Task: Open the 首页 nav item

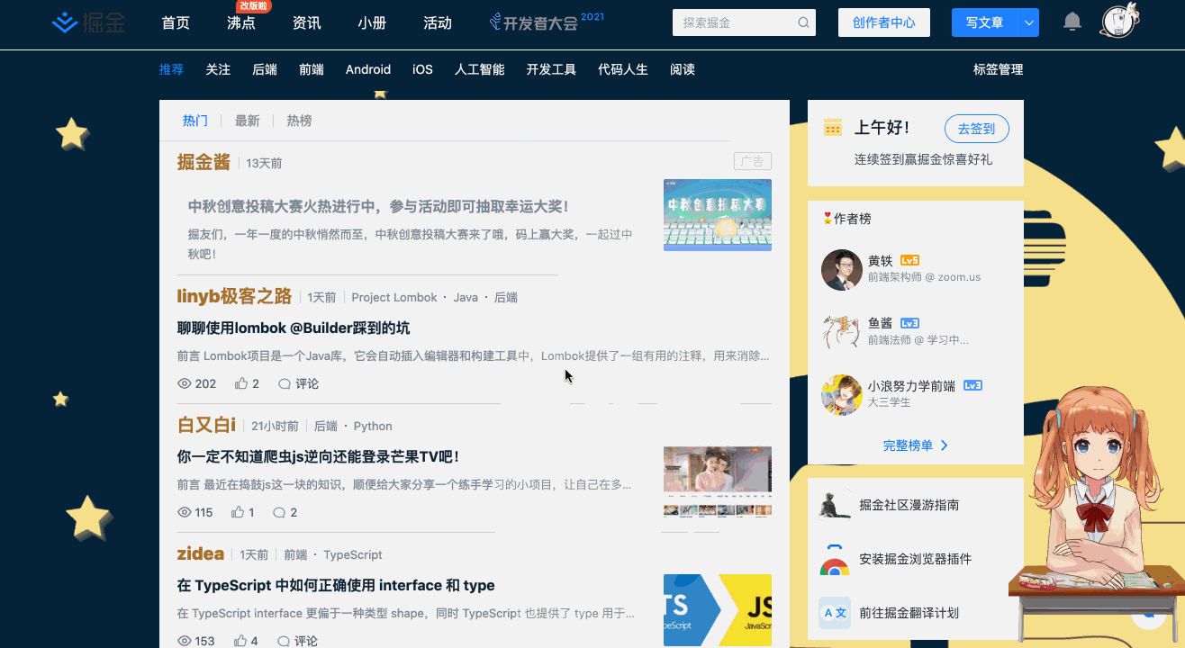Action: 176,23
